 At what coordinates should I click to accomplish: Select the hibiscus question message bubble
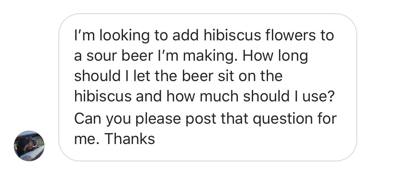207,87
